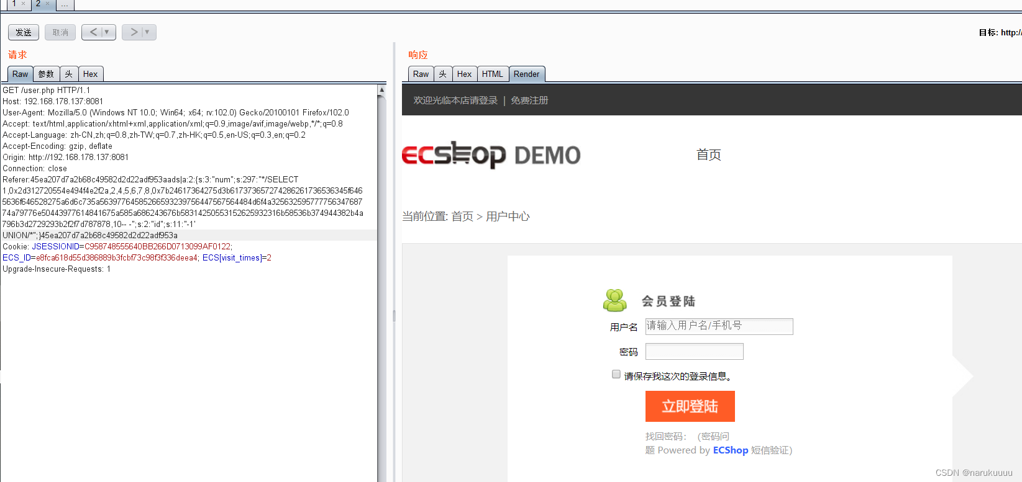
Task: Click the request pane scroll-up arrow
Action: coord(381,91)
